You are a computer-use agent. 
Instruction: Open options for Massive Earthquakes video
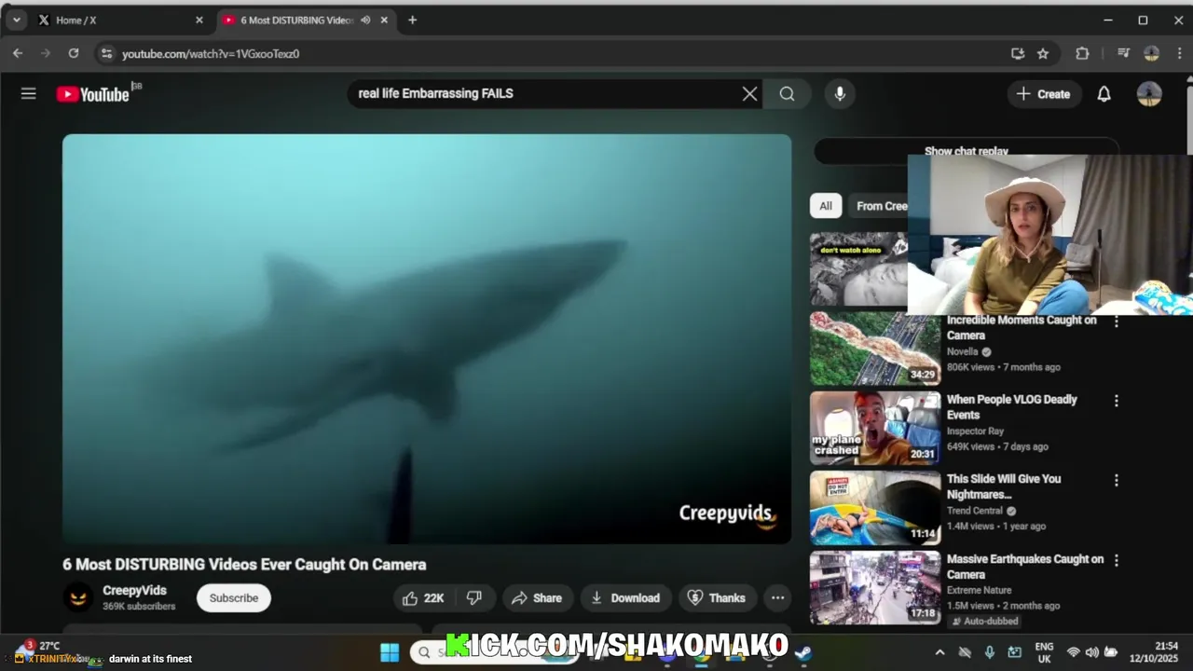tap(1116, 560)
